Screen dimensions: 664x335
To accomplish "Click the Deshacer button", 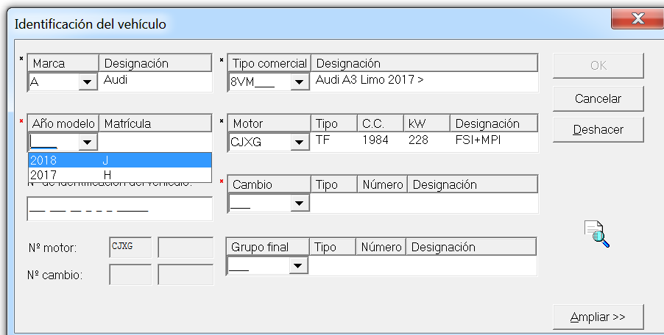I will pyautogui.click(x=598, y=129).
